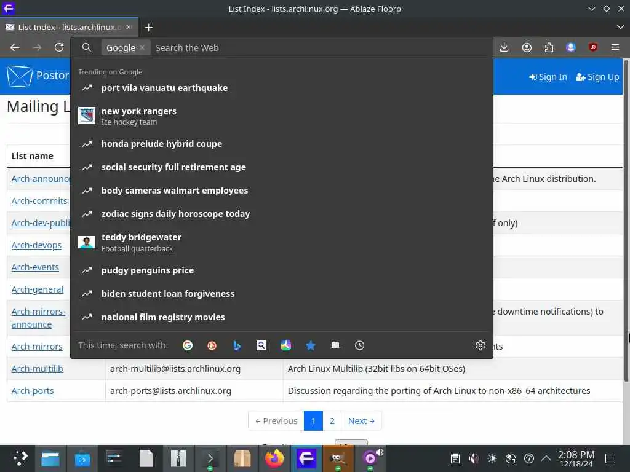
Task: Open the Arch-mirrors list link
Action: click(x=37, y=347)
